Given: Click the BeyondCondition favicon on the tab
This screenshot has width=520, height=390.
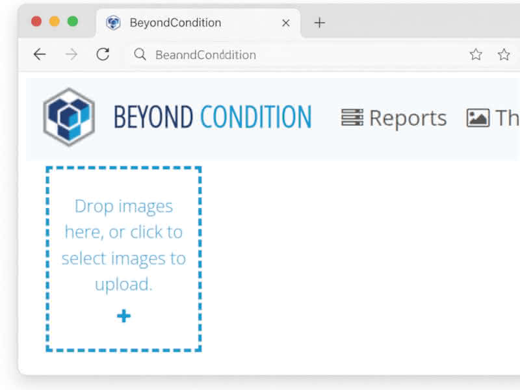Looking at the screenshot, I should click(113, 22).
